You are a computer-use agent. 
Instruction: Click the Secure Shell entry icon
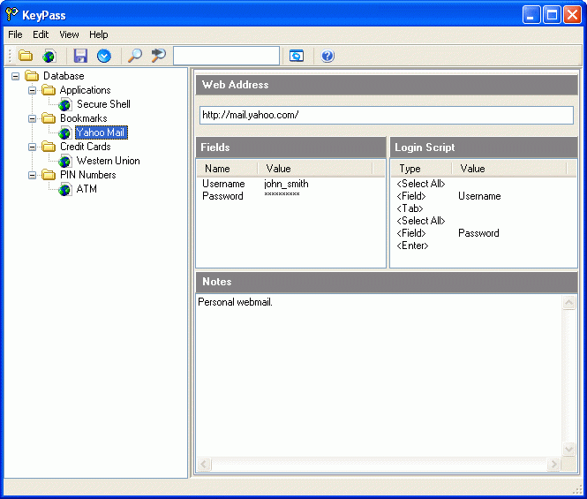[x=65, y=104]
